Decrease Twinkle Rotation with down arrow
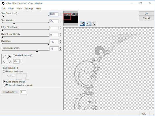The height and width of the screenshot is (116, 155). pos(22,62)
